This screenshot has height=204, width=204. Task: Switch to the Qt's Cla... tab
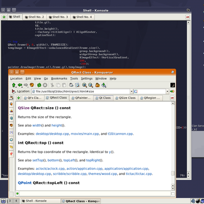pos(33,98)
